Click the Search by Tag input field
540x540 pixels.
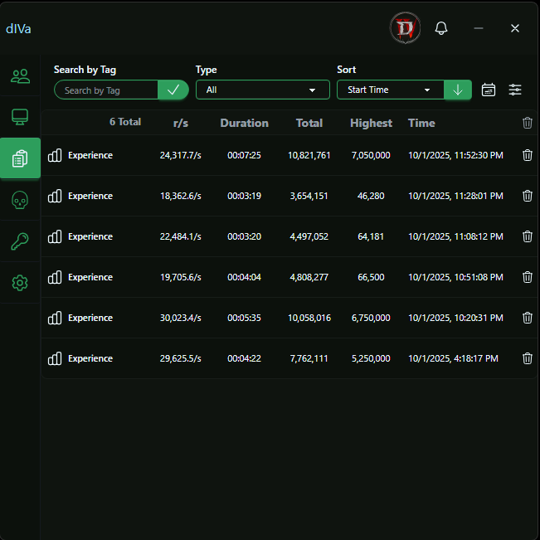pyautogui.click(x=106, y=90)
